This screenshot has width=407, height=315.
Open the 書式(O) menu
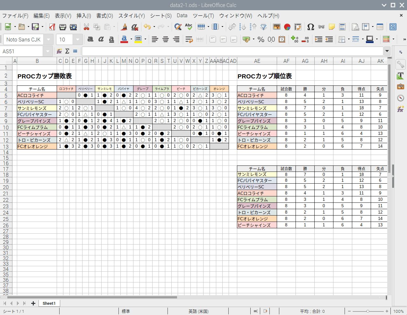point(105,16)
